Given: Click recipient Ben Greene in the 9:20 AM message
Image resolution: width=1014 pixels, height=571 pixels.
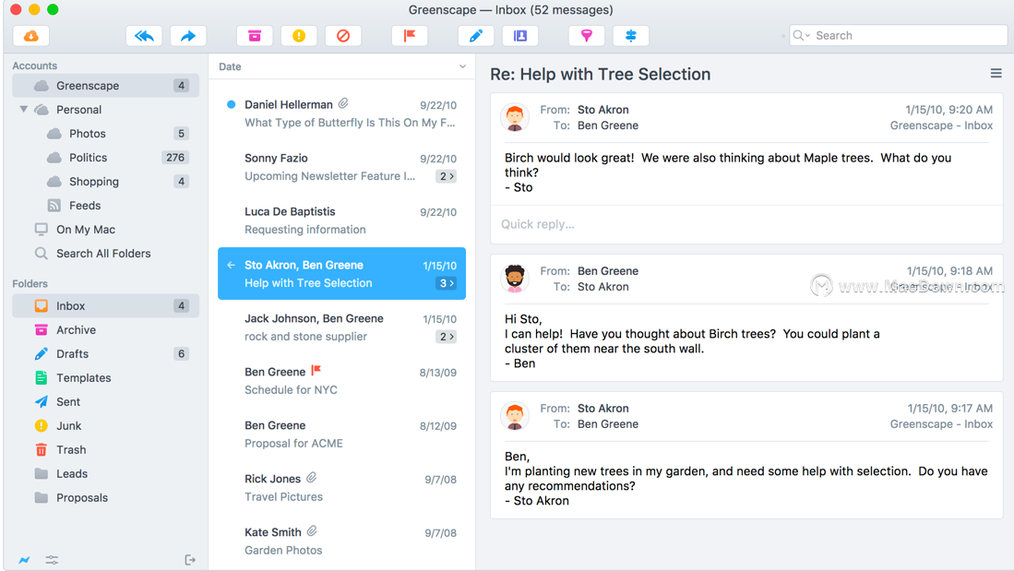Looking at the screenshot, I should 608,125.
